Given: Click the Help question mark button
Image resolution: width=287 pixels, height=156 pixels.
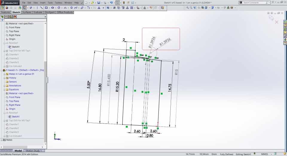Looking at the screenshot, I should pos(273,2).
